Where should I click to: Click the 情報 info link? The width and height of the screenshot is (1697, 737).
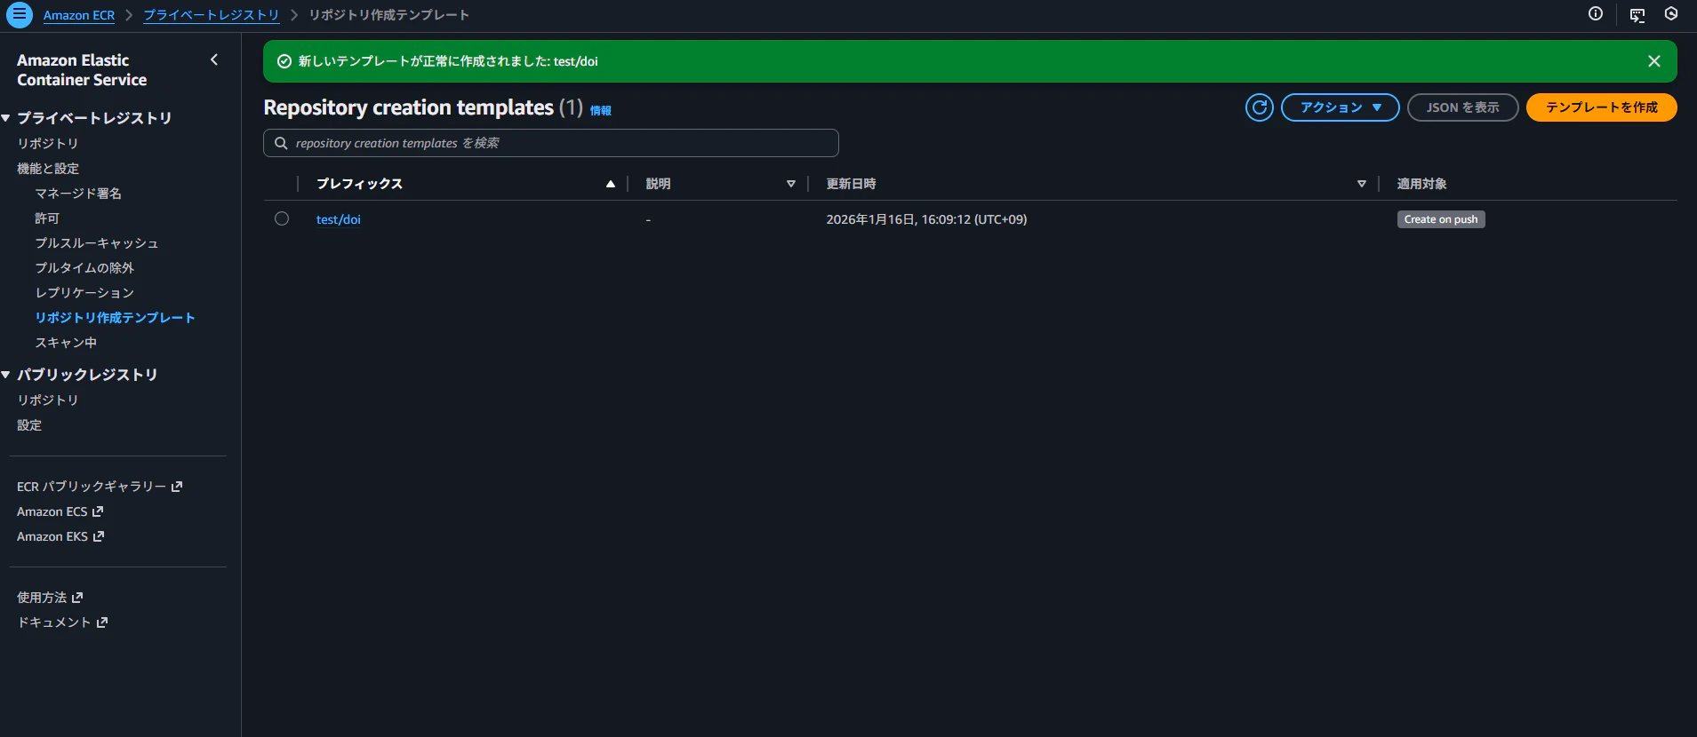tap(601, 111)
